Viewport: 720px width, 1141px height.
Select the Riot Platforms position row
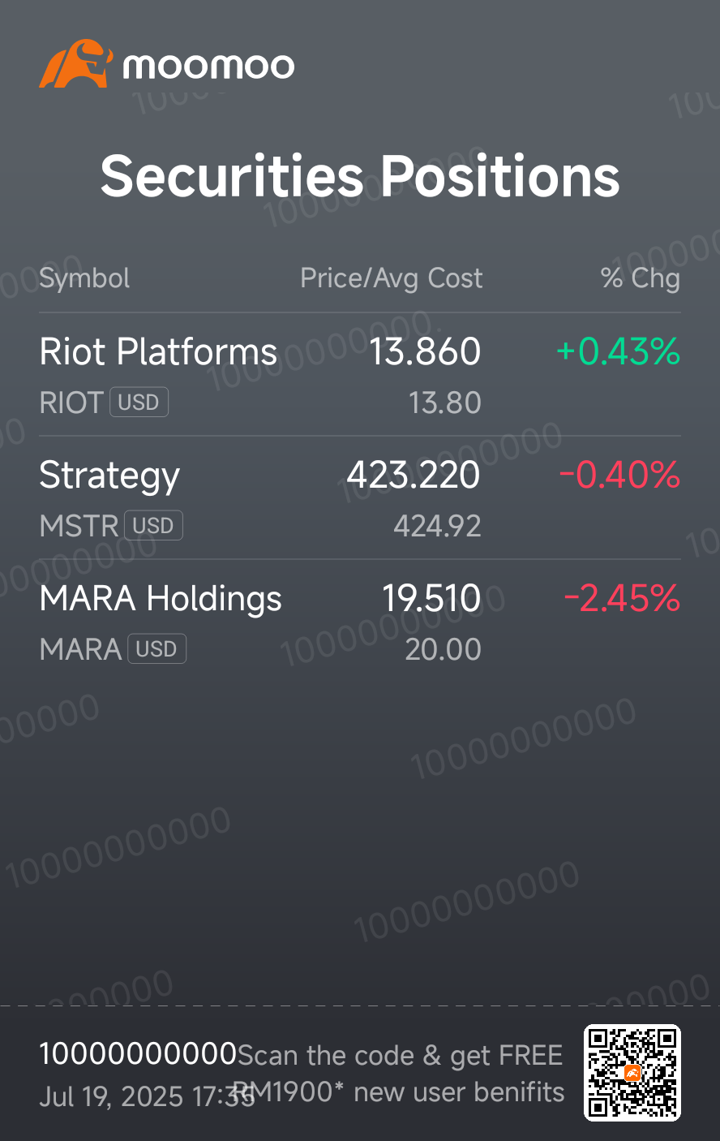click(x=360, y=374)
